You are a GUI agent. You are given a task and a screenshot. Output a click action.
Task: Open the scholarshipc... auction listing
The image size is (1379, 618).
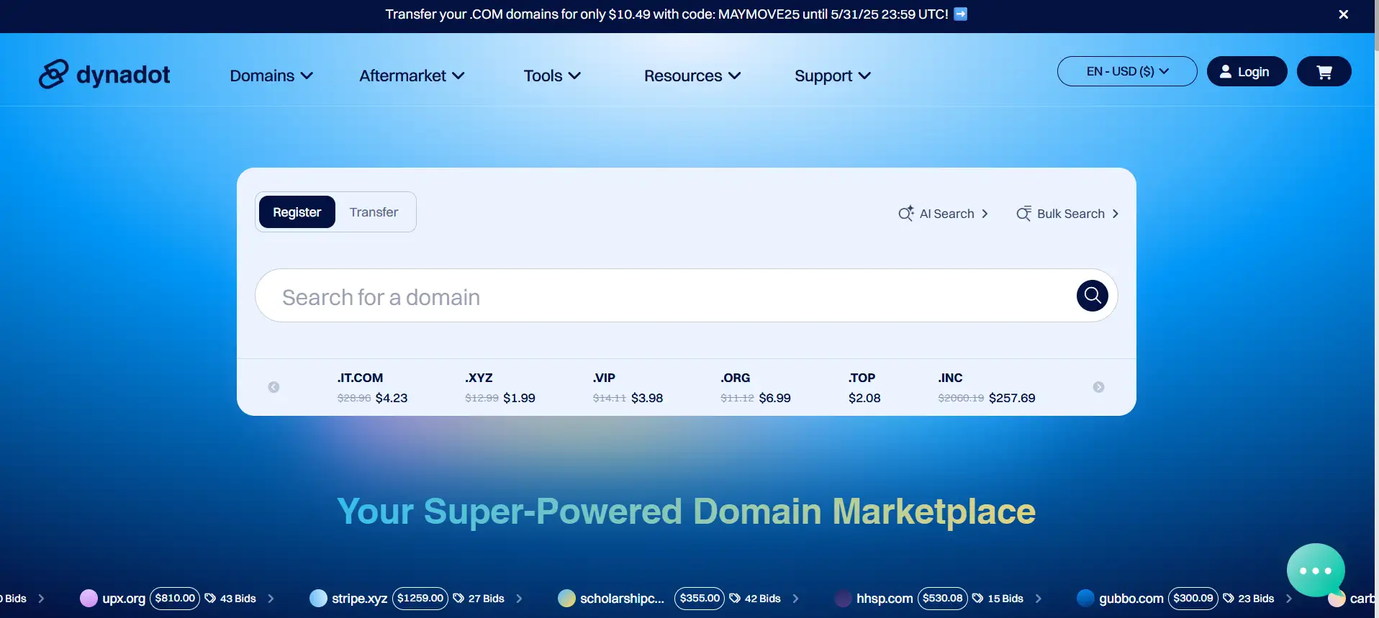click(622, 599)
